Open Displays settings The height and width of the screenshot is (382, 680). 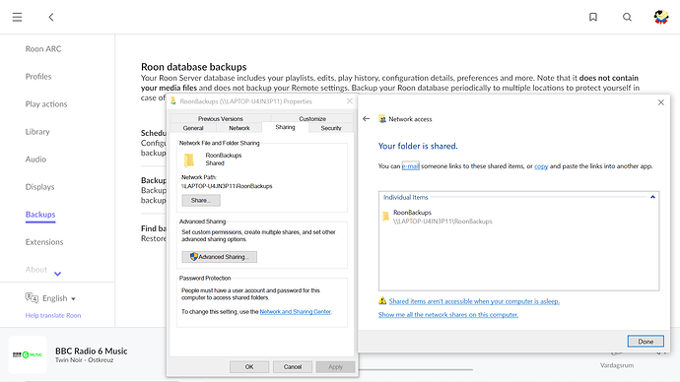39,187
